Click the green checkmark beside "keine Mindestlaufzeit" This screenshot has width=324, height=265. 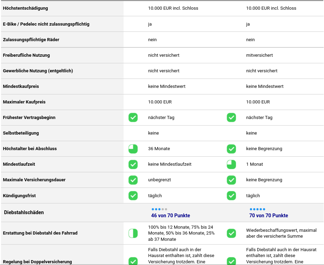tap(133, 164)
